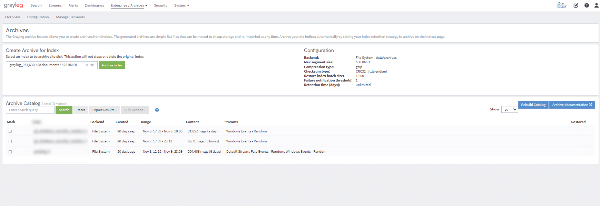
Task: Switch to the Manage Backends tab
Action: [70, 17]
